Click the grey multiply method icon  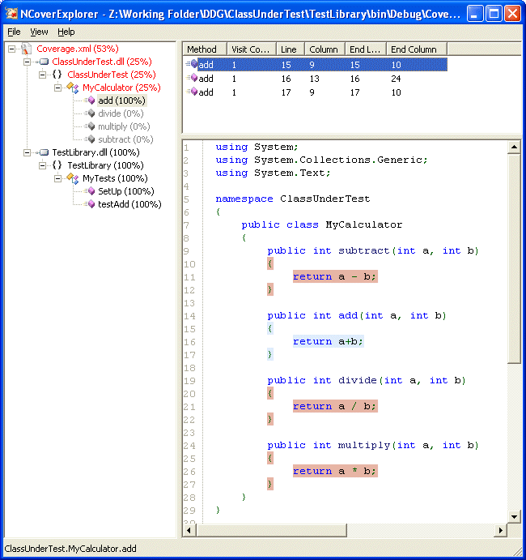point(91,126)
